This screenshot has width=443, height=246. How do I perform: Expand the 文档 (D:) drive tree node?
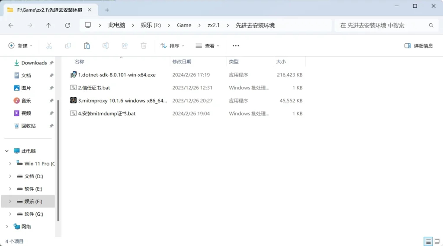pos(10,176)
